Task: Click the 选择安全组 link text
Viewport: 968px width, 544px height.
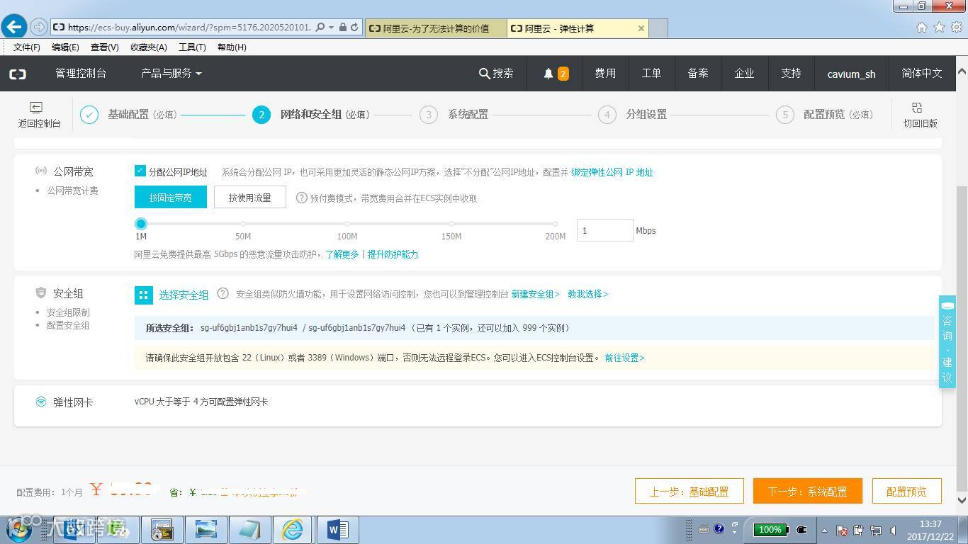Action: (x=184, y=295)
